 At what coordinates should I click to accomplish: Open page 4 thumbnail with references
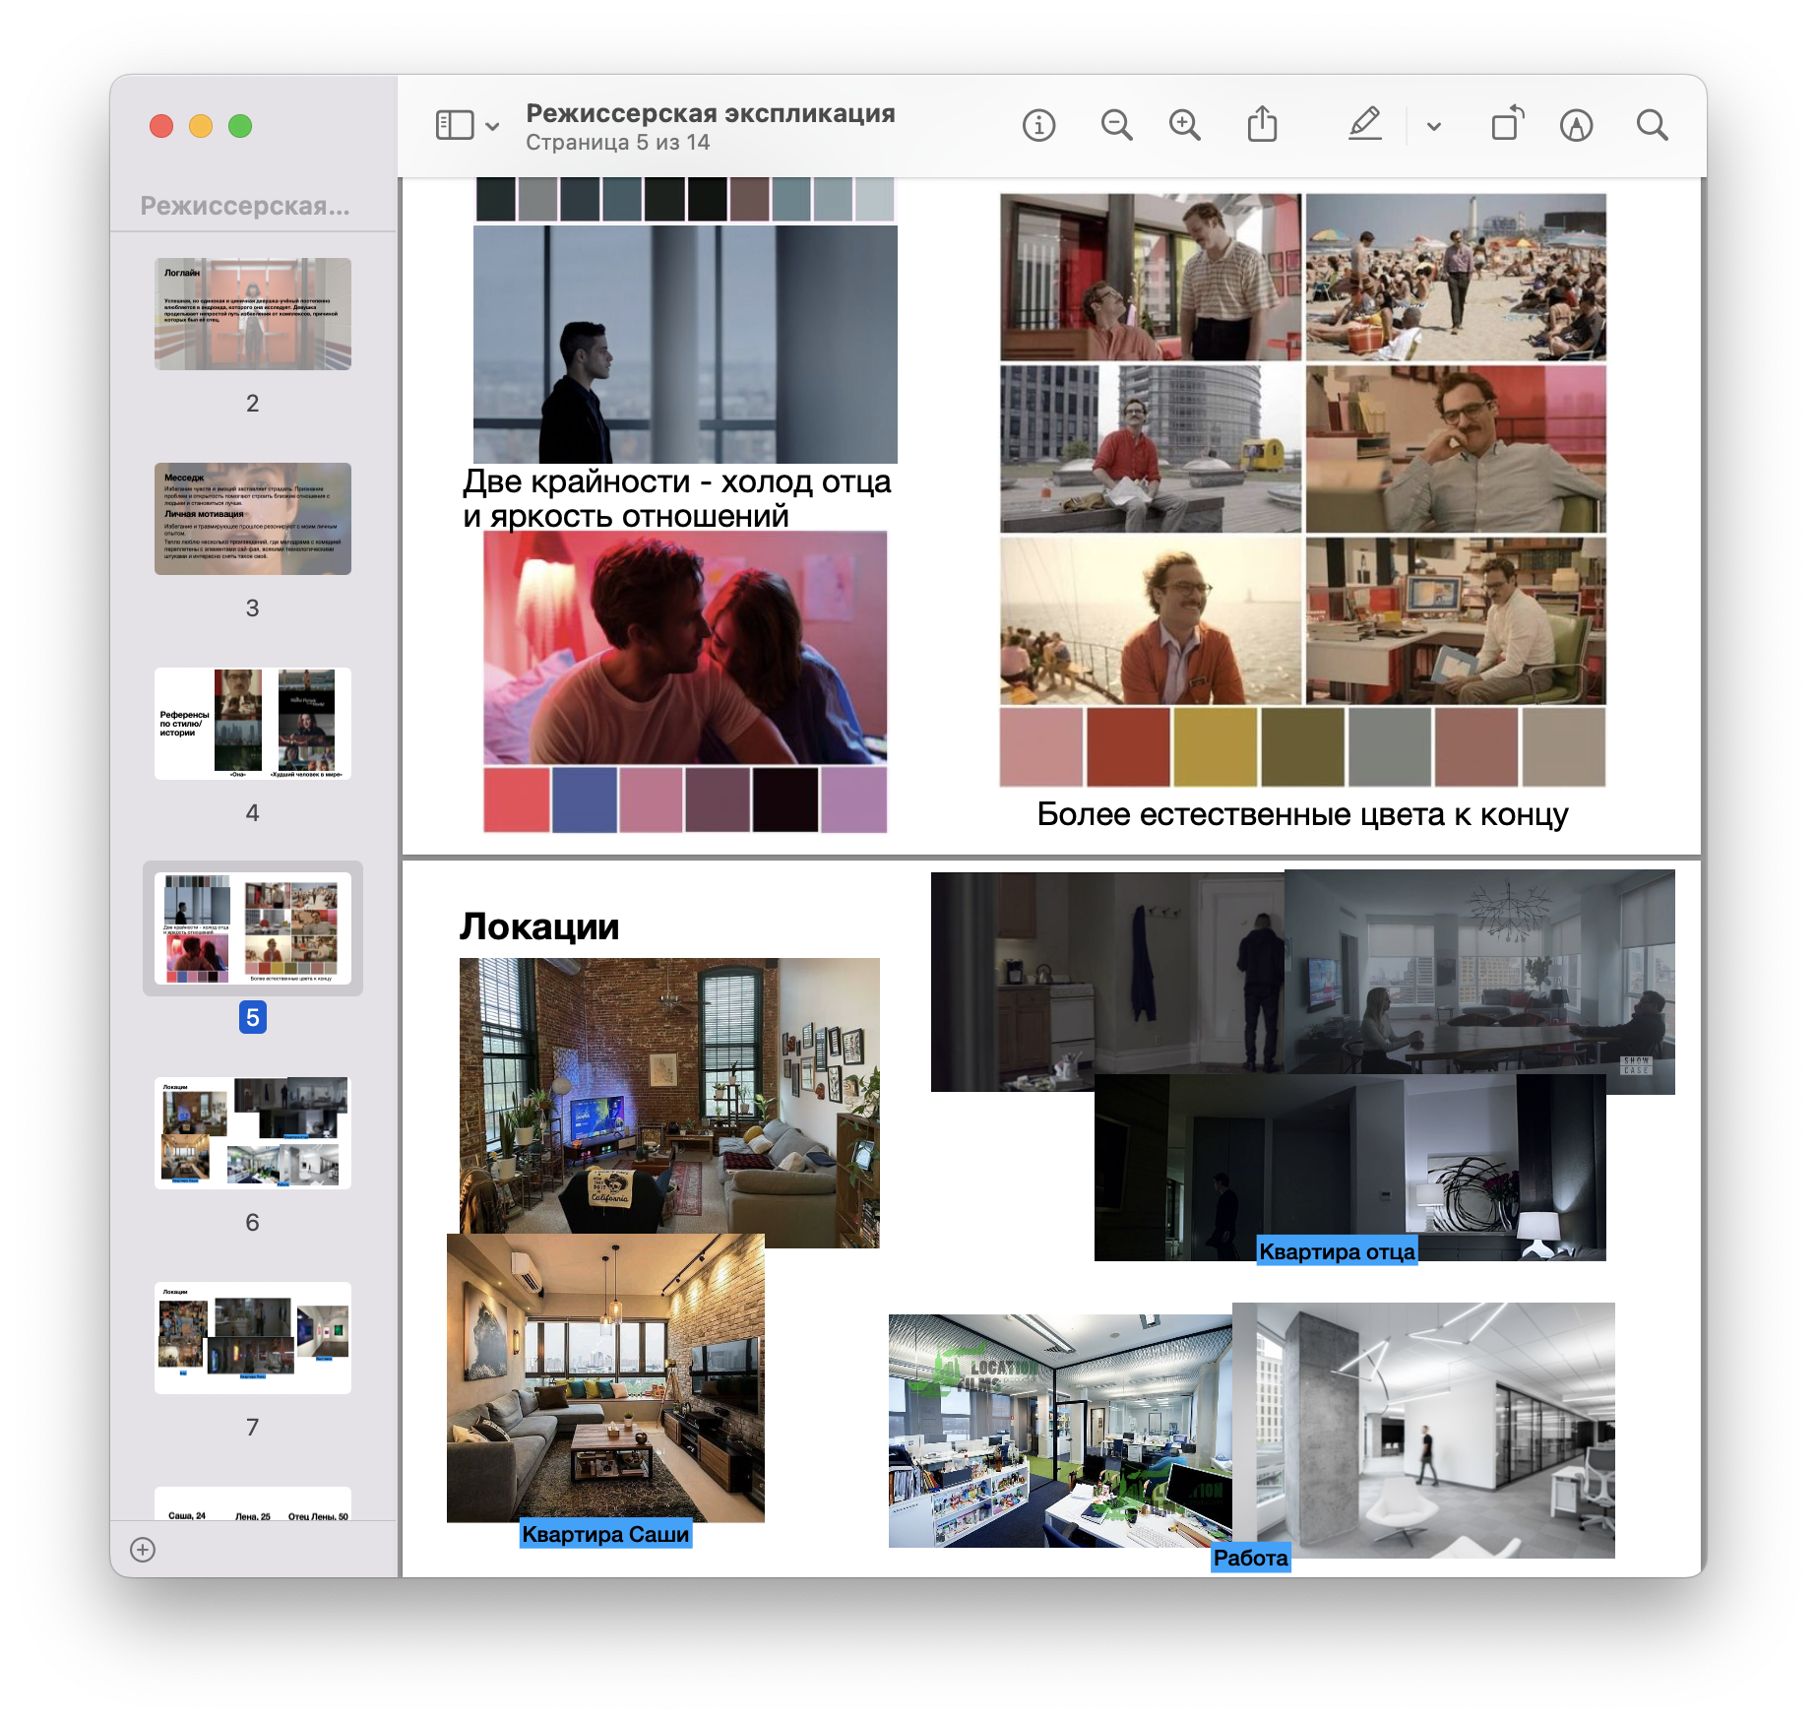coord(253,724)
